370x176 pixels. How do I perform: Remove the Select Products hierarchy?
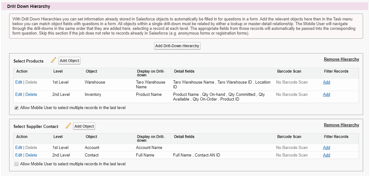point(341,59)
